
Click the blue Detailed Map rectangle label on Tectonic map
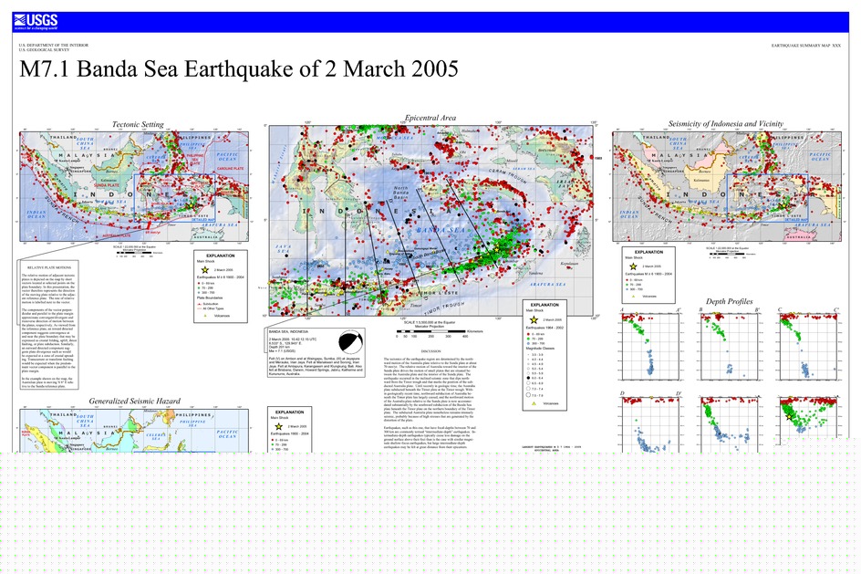pos(203,220)
